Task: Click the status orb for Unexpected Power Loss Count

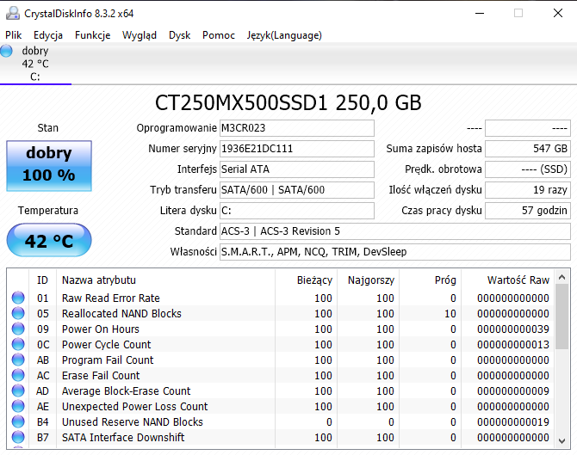Action: click(x=18, y=406)
